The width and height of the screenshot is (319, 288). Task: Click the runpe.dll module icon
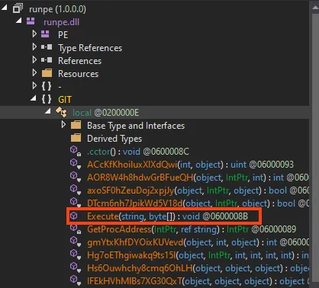pos(31,21)
